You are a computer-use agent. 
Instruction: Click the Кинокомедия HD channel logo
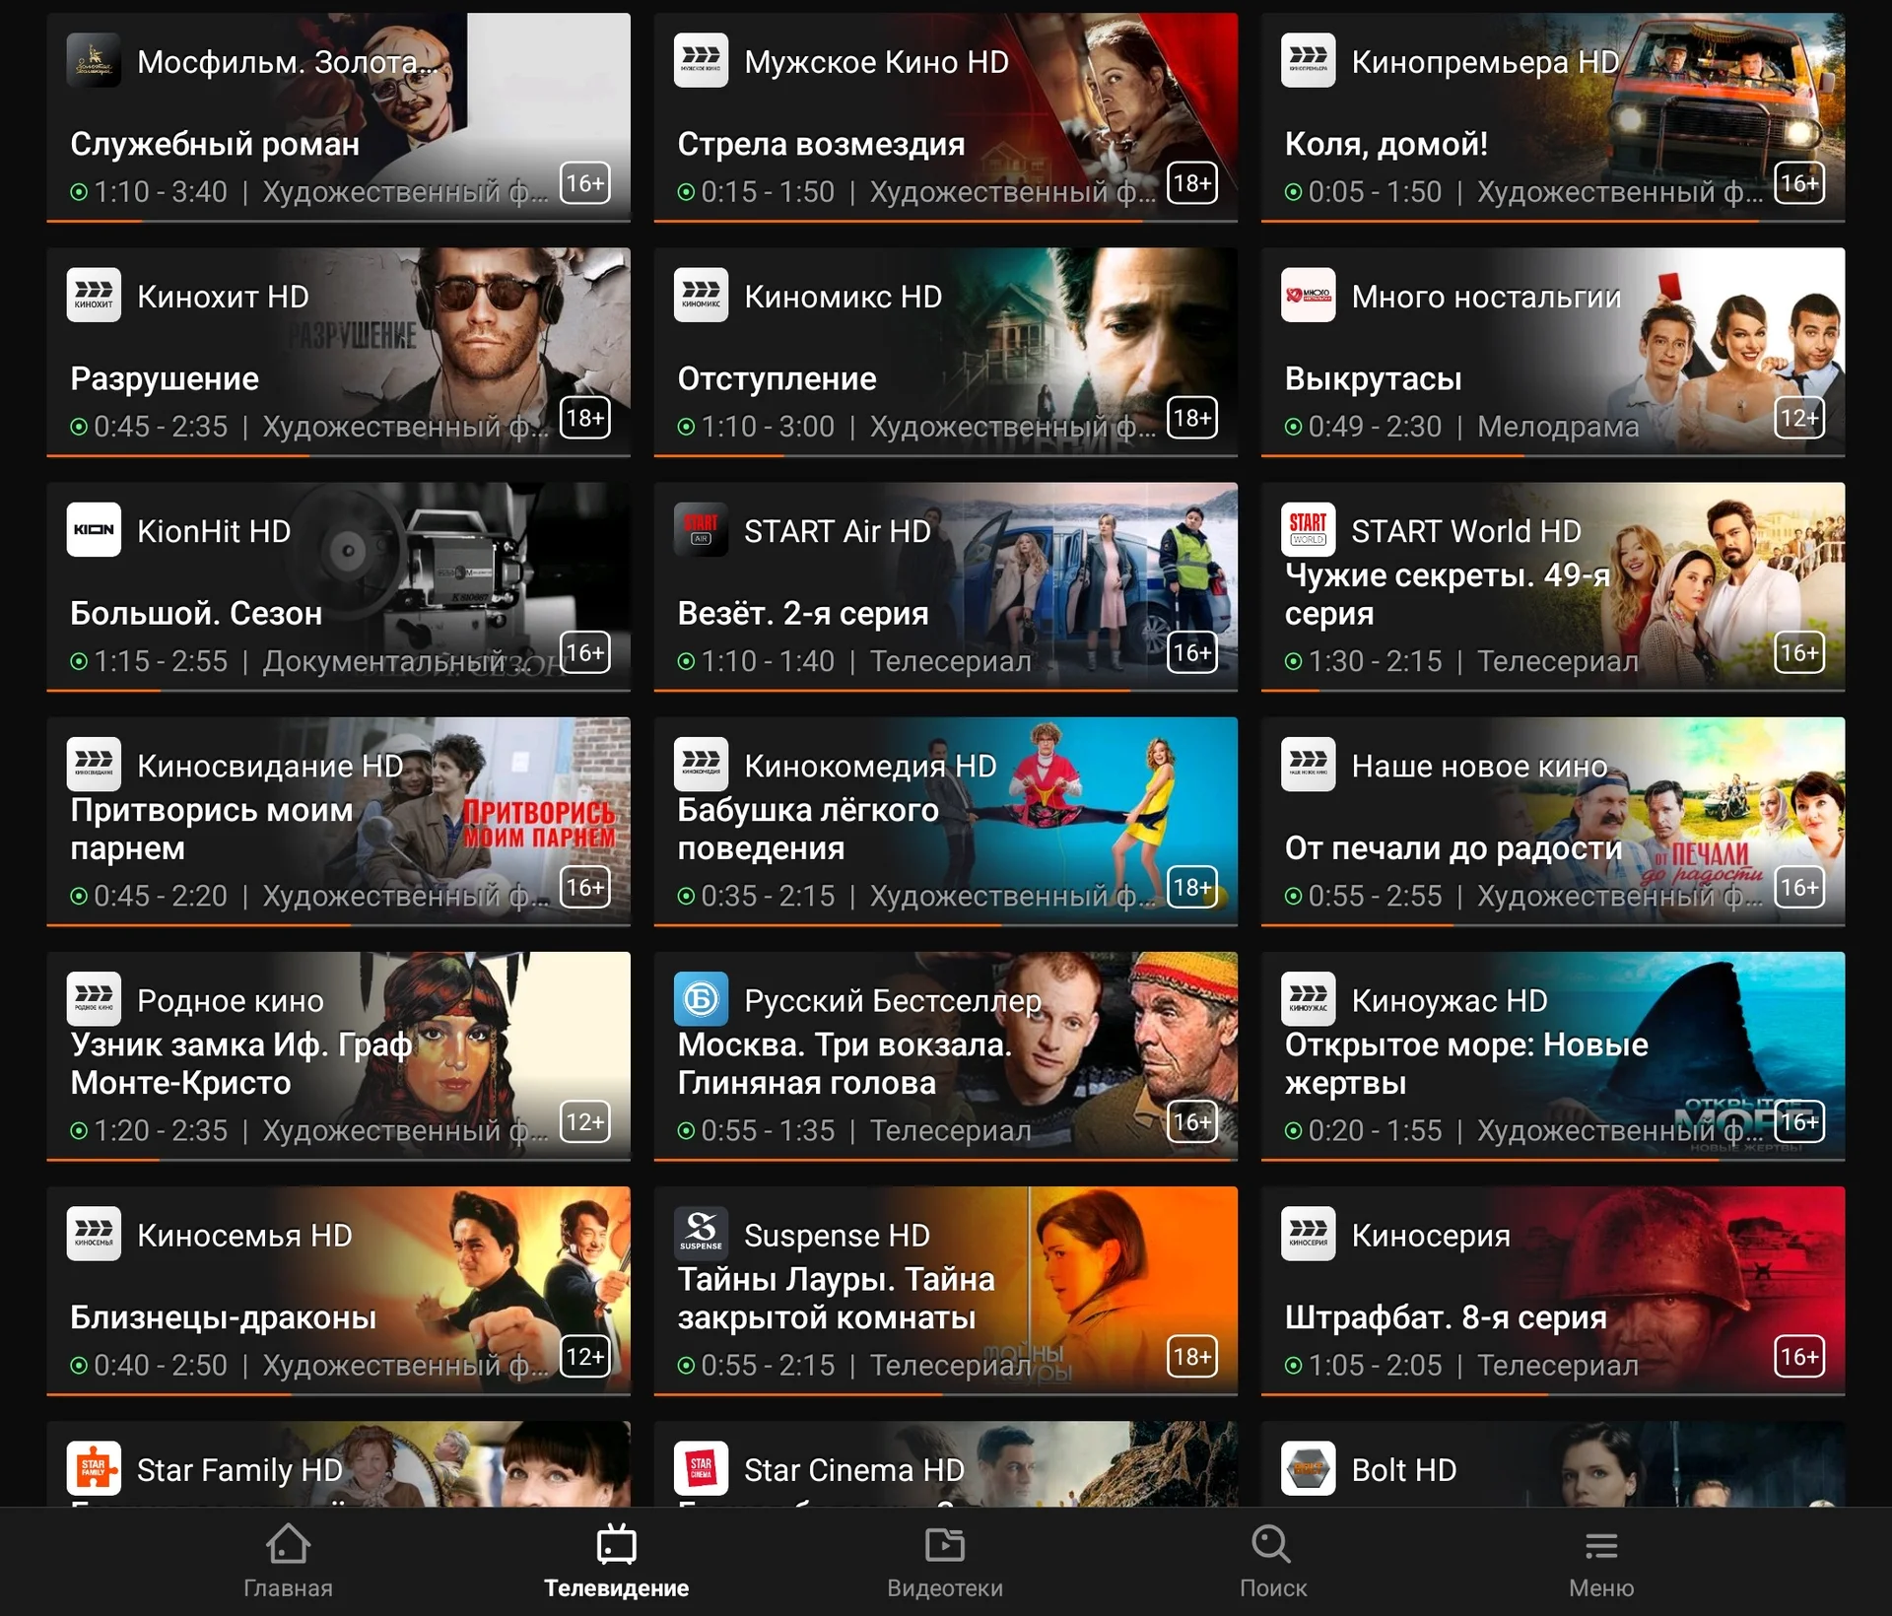click(701, 764)
